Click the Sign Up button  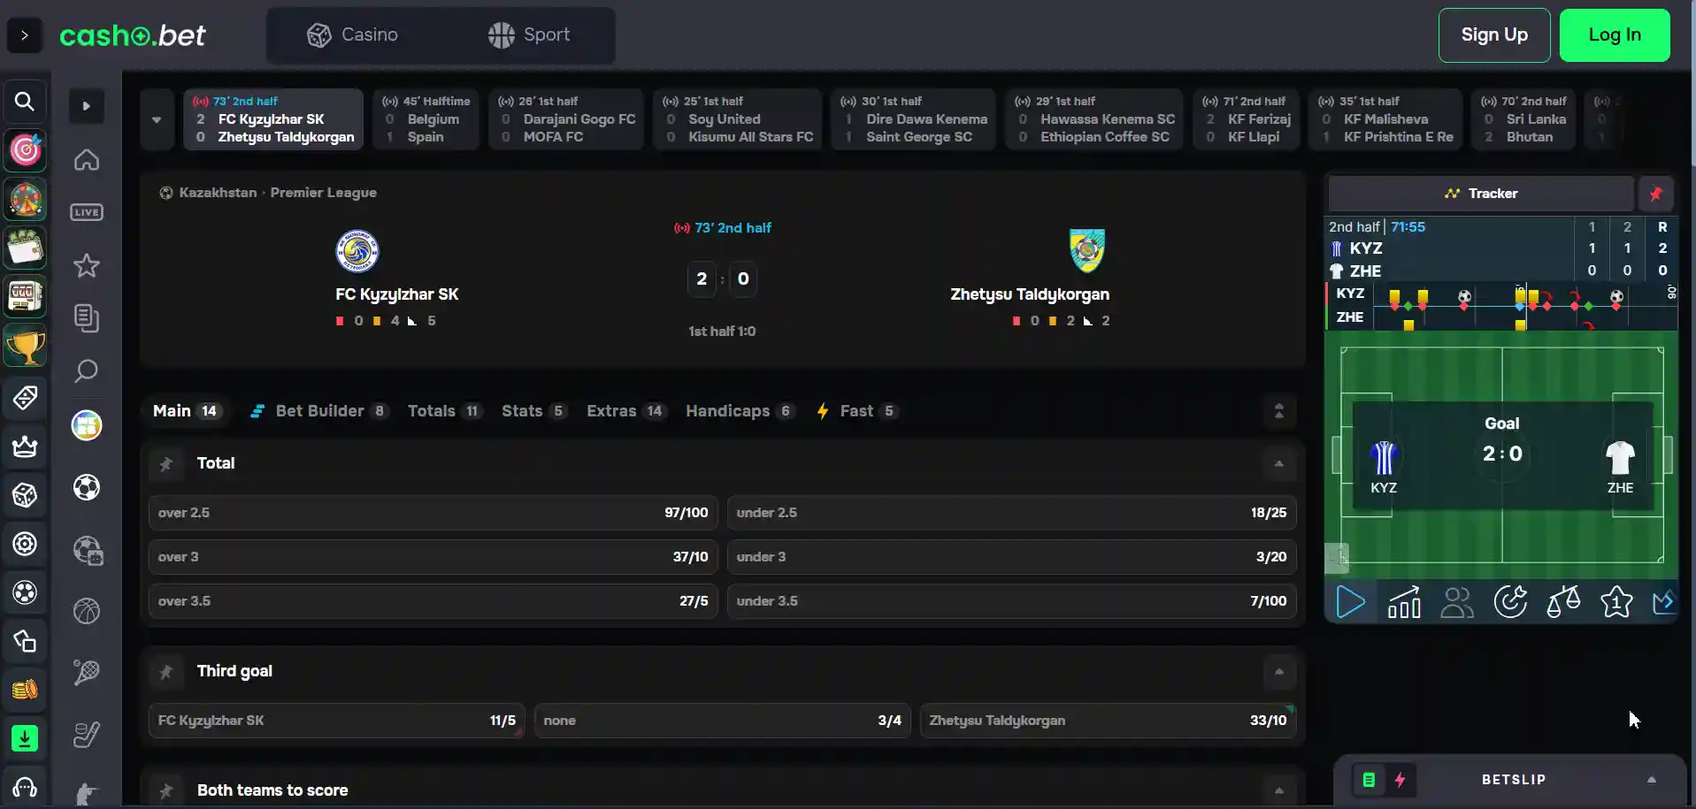pos(1494,35)
